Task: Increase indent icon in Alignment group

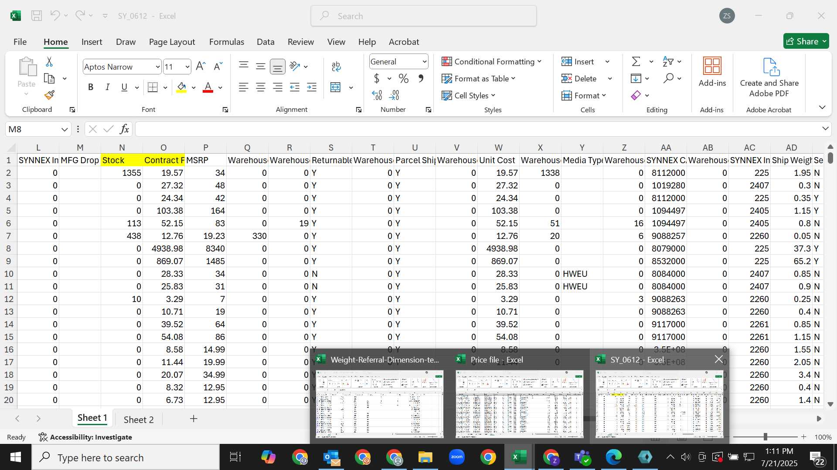Action: point(312,87)
